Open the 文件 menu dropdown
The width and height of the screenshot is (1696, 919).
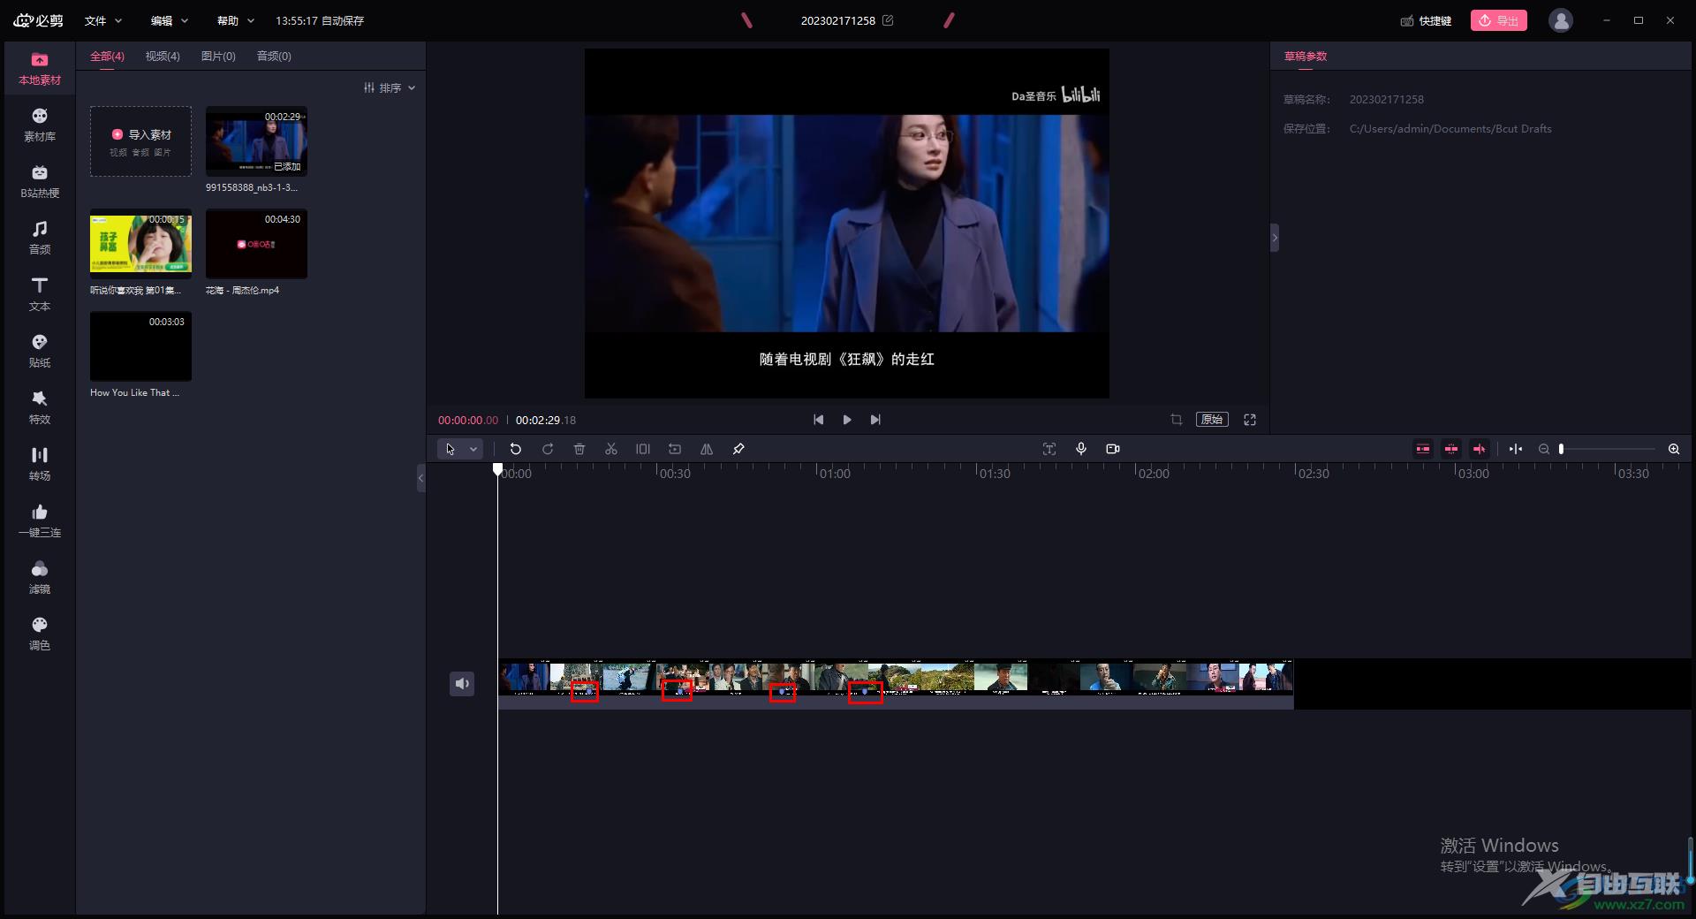pos(102,20)
